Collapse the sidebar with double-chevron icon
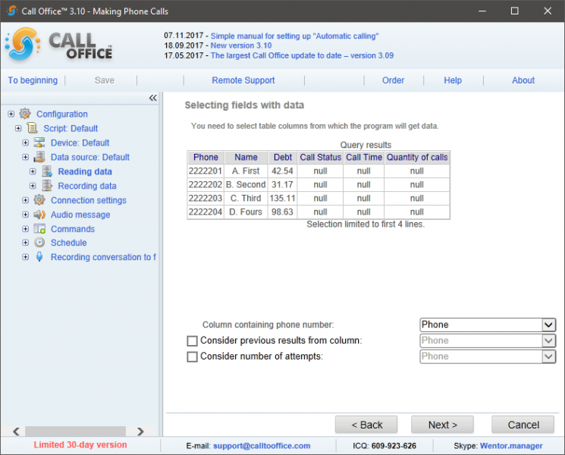Screen dimensions: 565x455 152,98
